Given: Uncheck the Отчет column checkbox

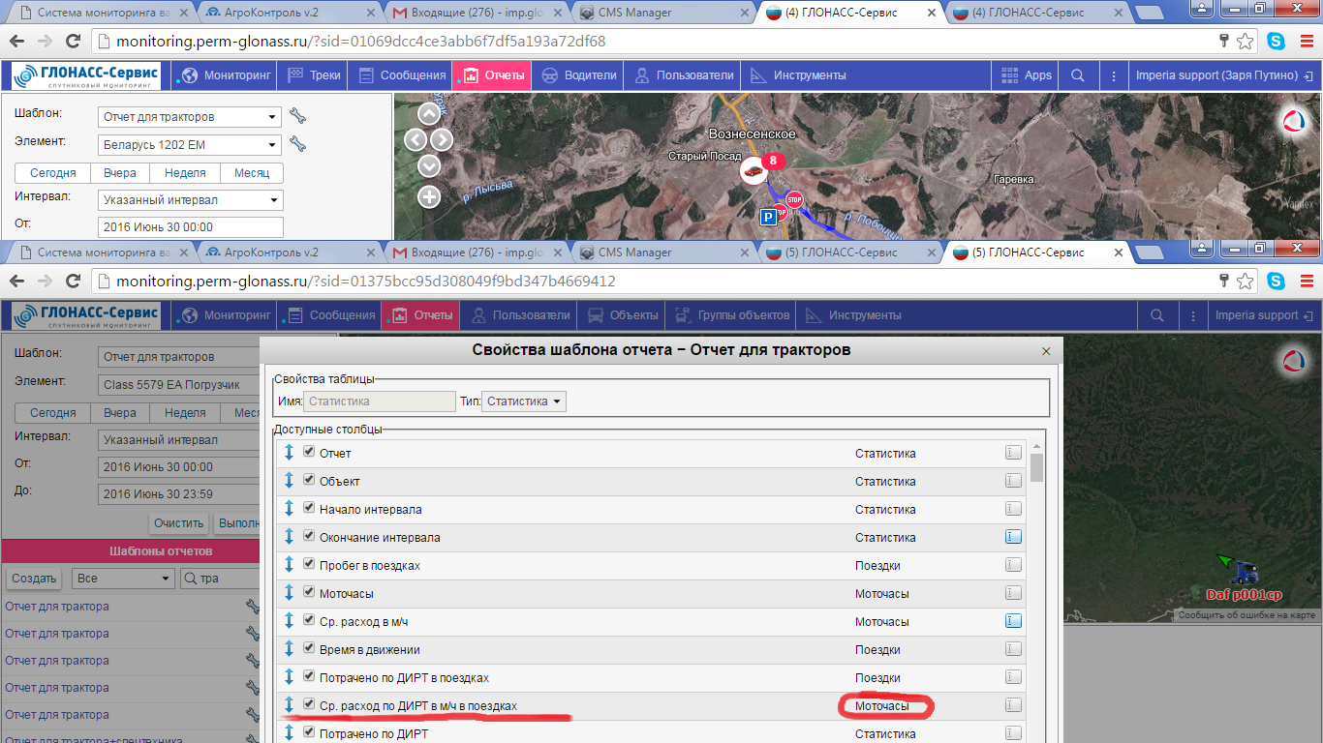Looking at the screenshot, I should [x=309, y=452].
